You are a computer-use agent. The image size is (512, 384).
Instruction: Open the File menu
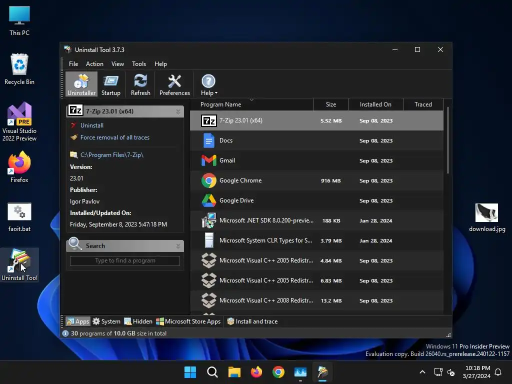click(73, 64)
